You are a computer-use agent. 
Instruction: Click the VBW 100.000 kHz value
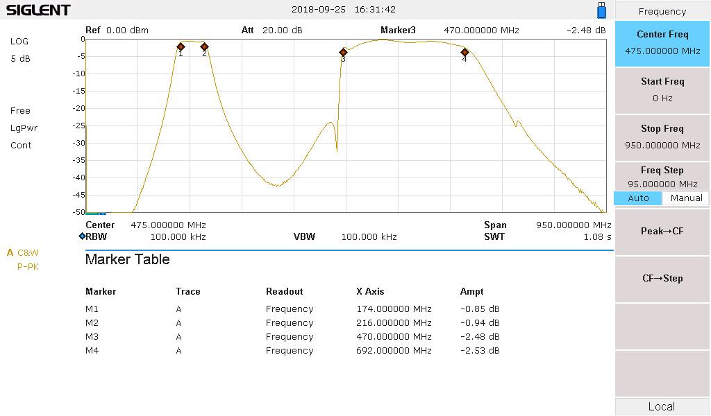pos(369,236)
